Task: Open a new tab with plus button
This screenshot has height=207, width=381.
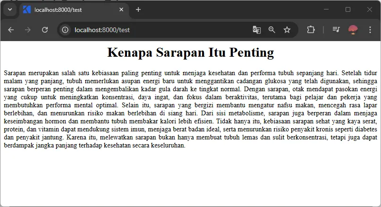Action: 138,10
